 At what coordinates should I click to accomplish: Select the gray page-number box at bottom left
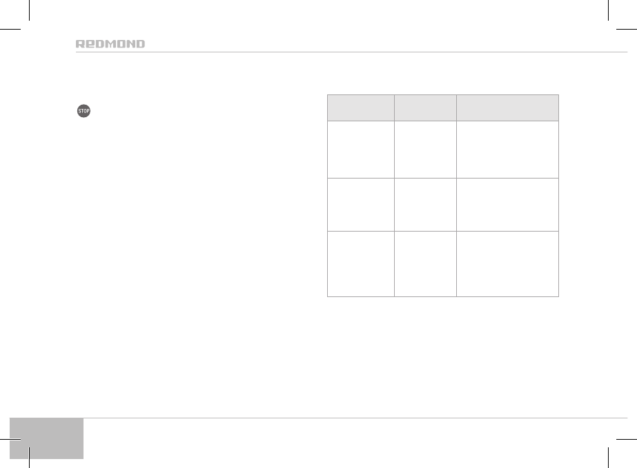[x=48, y=438]
